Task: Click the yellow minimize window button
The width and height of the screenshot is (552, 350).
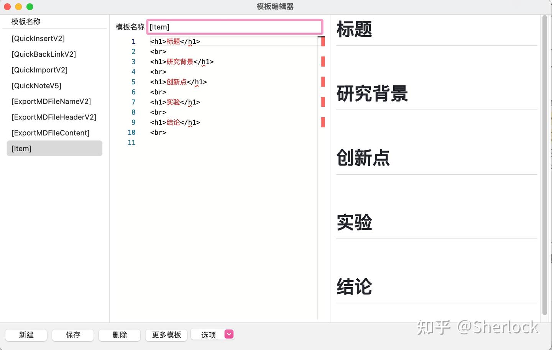Action: 18,7
